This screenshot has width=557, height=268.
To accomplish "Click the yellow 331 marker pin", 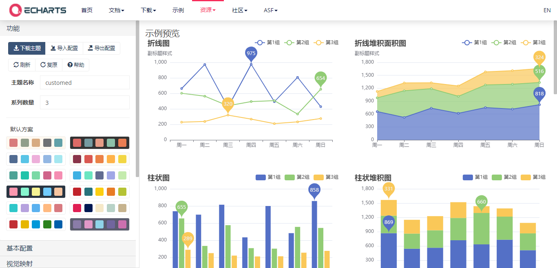I will pos(389,189).
